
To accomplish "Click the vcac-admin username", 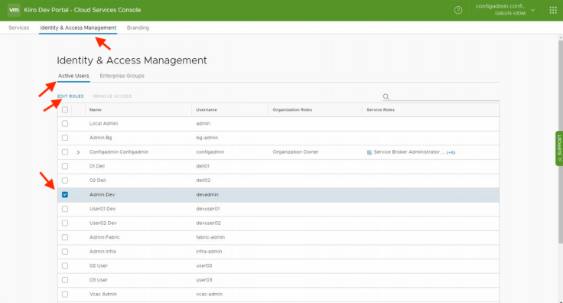I will pyautogui.click(x=210, y=294).
